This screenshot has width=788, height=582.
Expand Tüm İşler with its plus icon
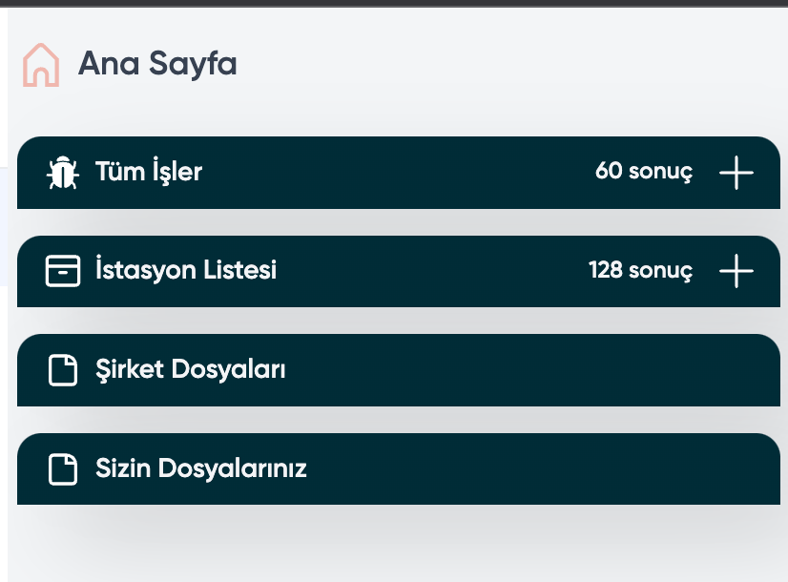pos(736,173)
